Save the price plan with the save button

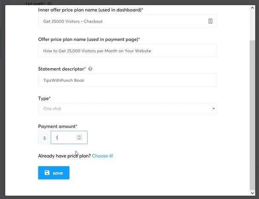54,173
